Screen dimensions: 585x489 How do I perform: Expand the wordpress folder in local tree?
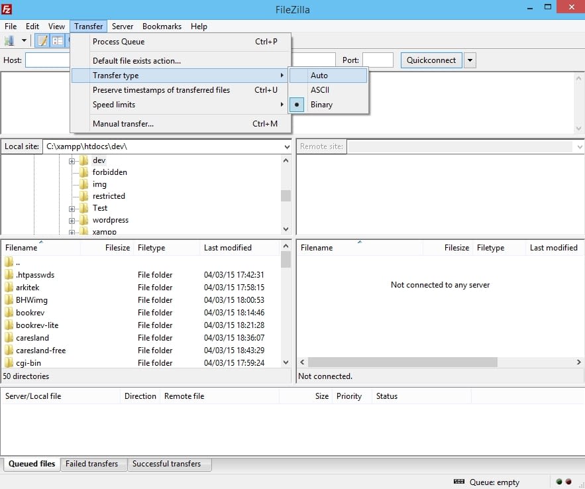pyautogui.click(x=72, y=220)
